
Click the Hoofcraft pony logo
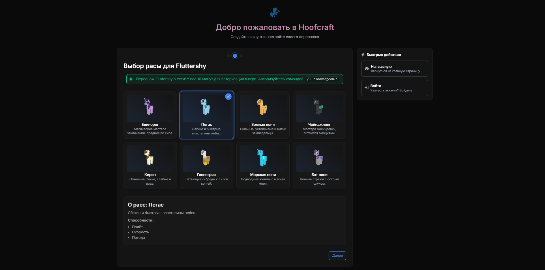[x=275, y=12]
